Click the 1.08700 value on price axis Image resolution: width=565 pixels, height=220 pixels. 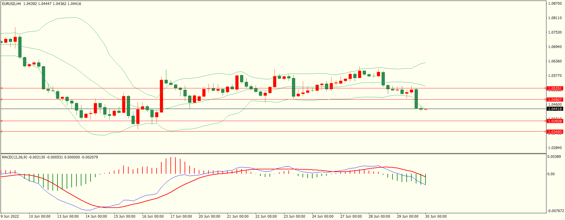(555, 4)
